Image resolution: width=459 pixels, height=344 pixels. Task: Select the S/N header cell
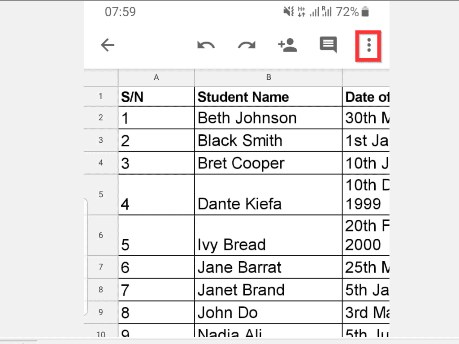pyautogui.click(x=156, y=97)
